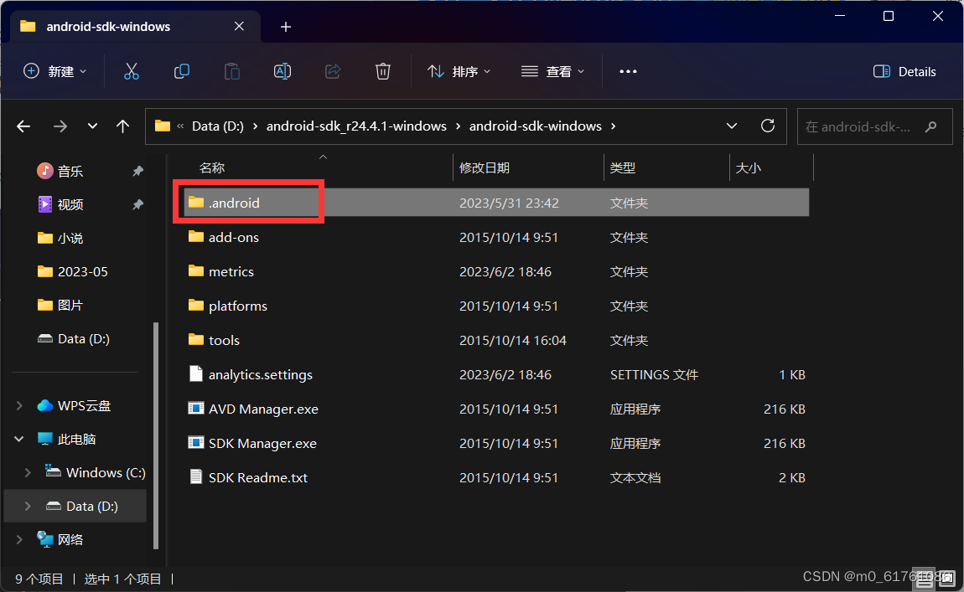Open Share using the share icon
Screen dimensions: 964x592
333,71
